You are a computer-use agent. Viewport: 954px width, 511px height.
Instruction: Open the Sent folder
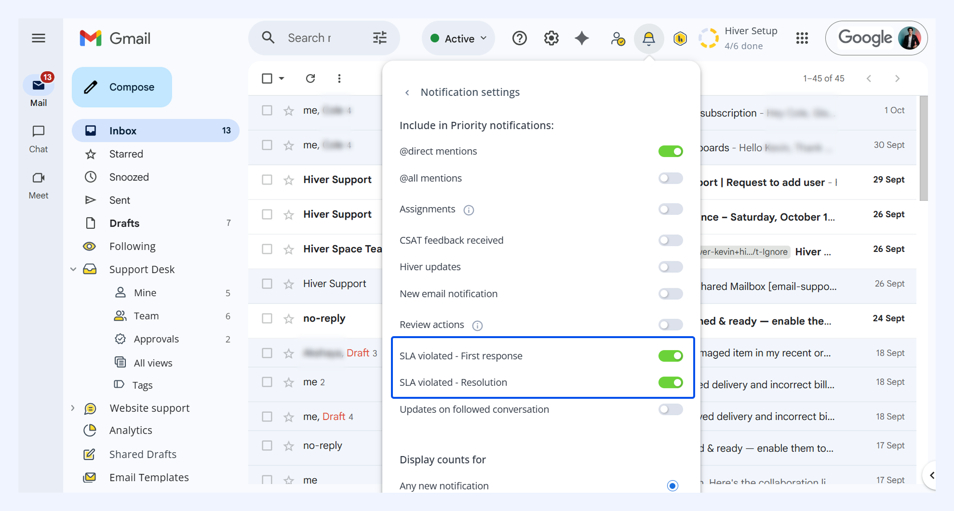[156, 200]
